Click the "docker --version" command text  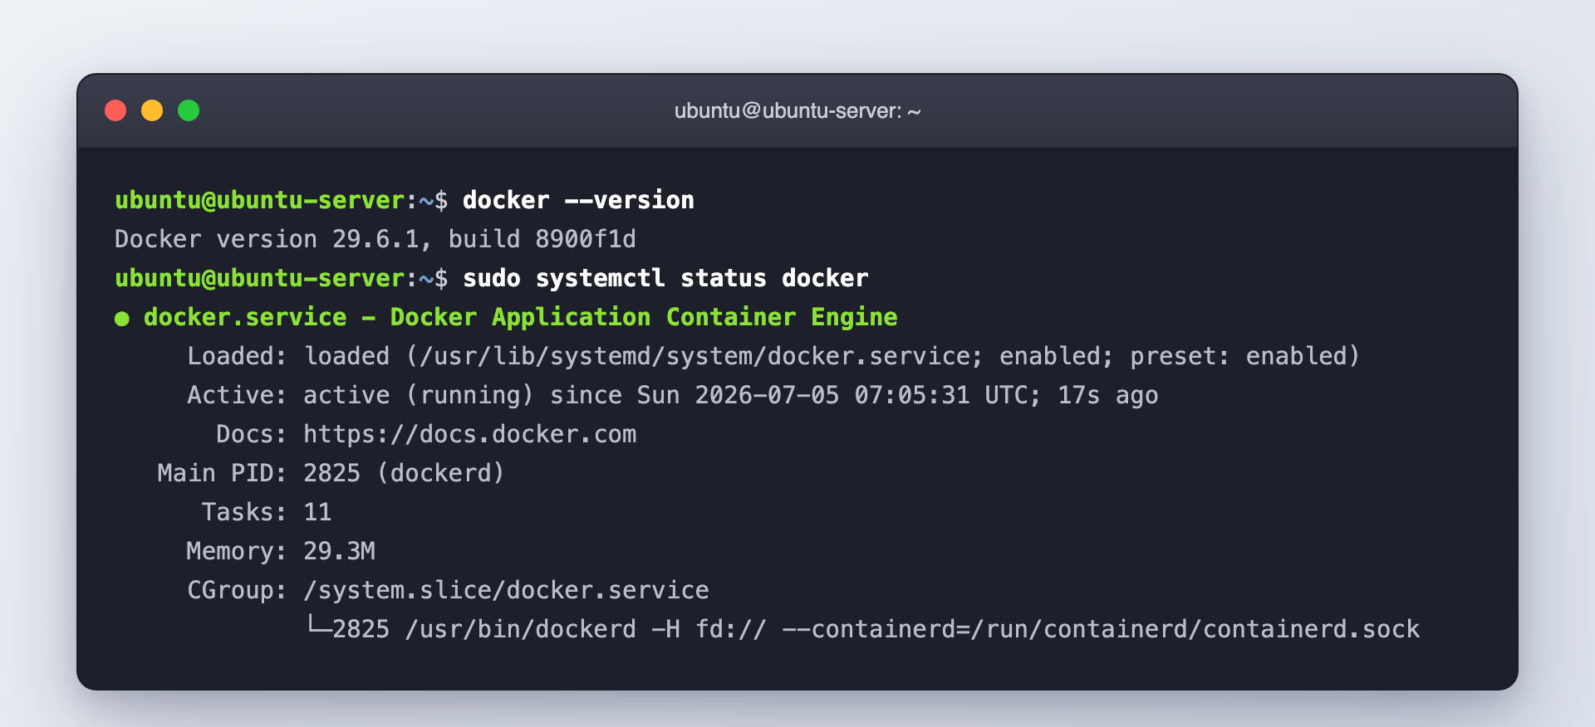click(578, 200)
